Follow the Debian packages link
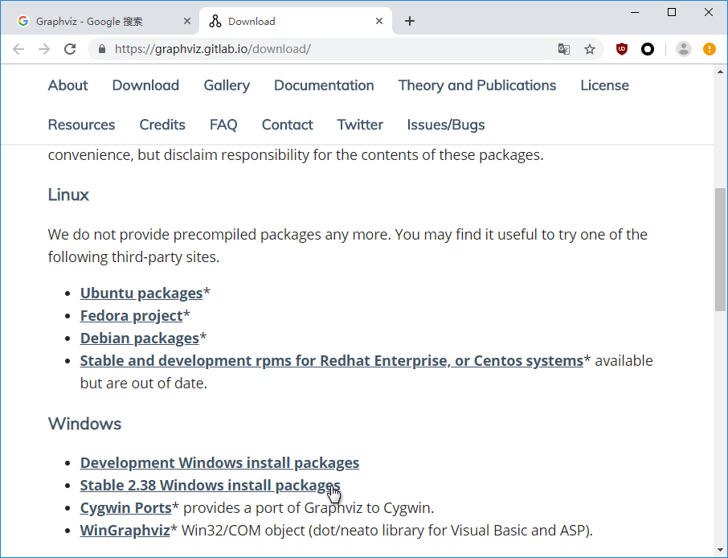The image size is (728, 558). coord(139,338)
